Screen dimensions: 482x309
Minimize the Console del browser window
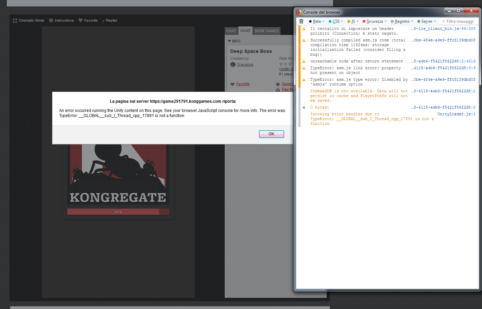[449, 11]
